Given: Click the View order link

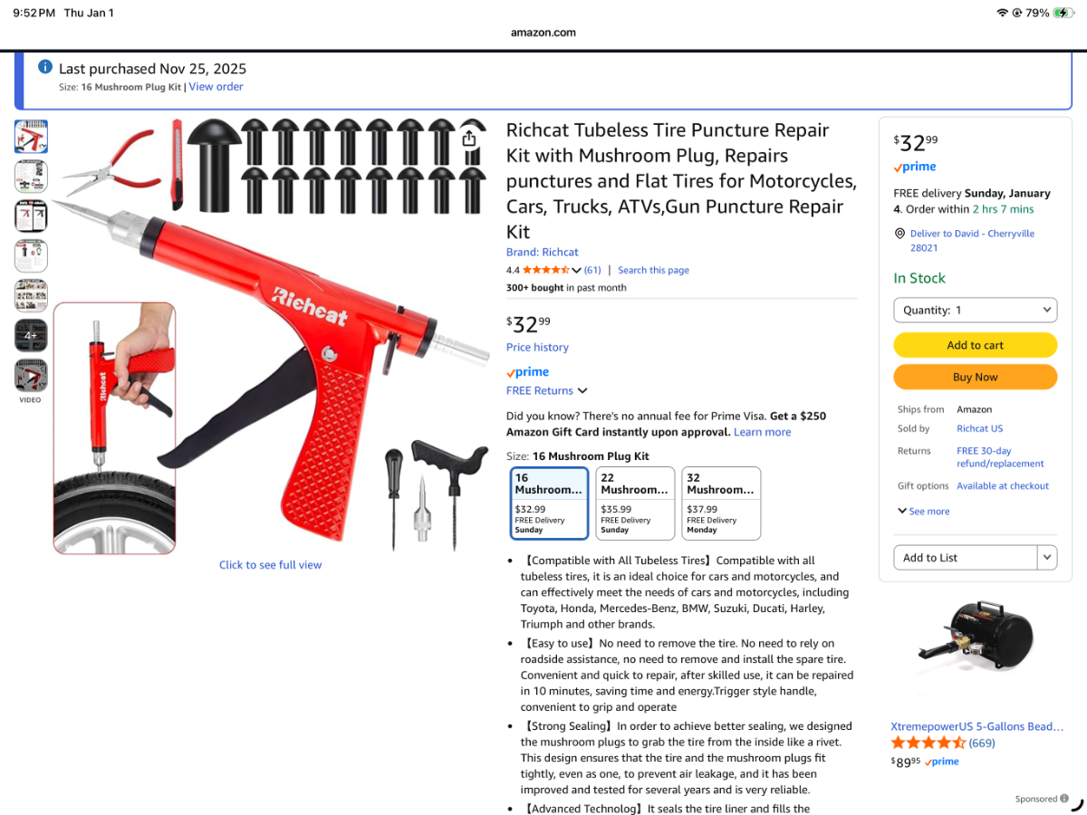Looking at the screenshot, I should [x=216, y=87].
